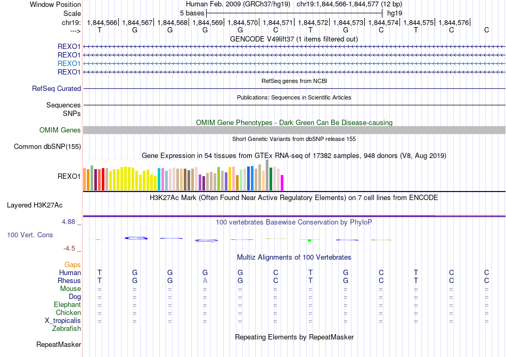The height and width of the screenshot is (357, 506).
Task: Click the GENCODE V49lift37 track title
Action: 293,39
